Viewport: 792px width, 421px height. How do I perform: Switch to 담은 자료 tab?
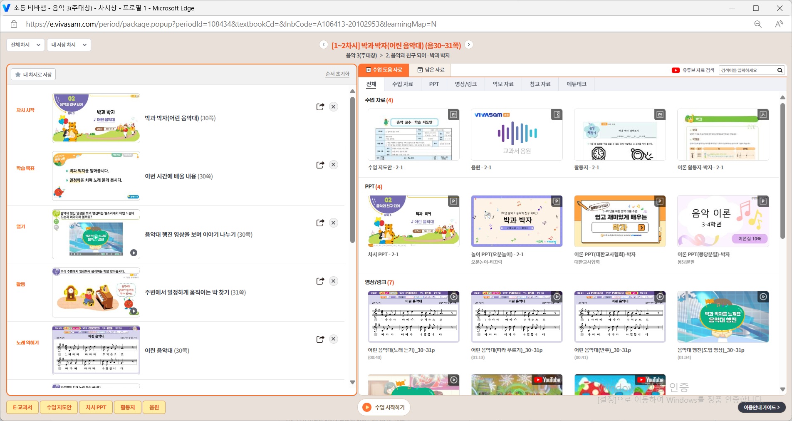431,70
